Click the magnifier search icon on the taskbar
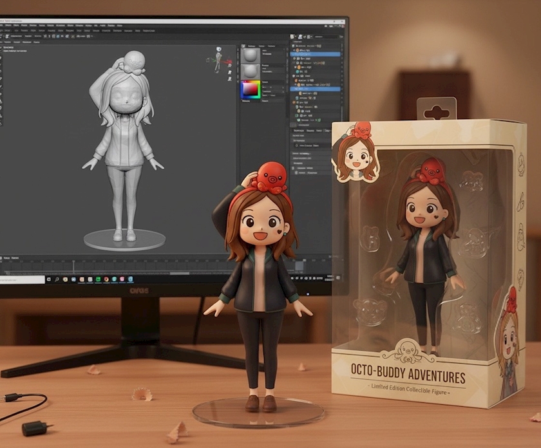541x448 pixels. [57, 279]
